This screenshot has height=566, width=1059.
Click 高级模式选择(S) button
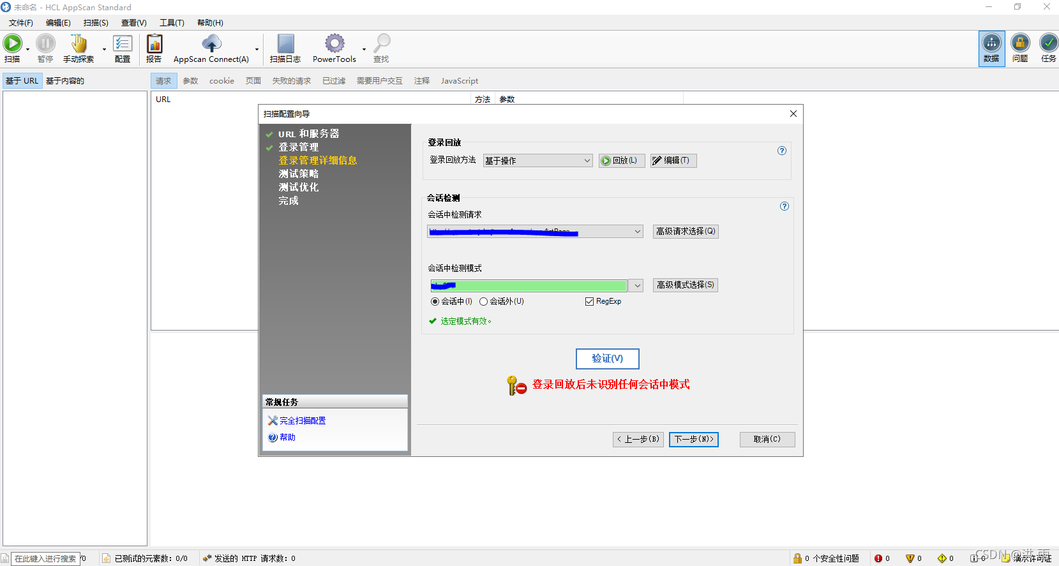(686, 285)
